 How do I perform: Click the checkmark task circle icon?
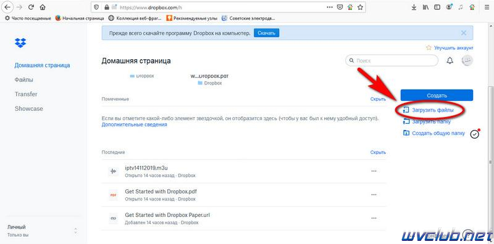(475, 134)
